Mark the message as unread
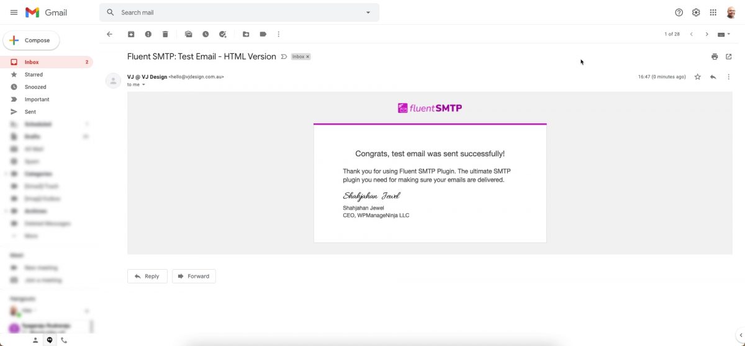This screenshot has height=346, width=745. click(x=189, y=34)
